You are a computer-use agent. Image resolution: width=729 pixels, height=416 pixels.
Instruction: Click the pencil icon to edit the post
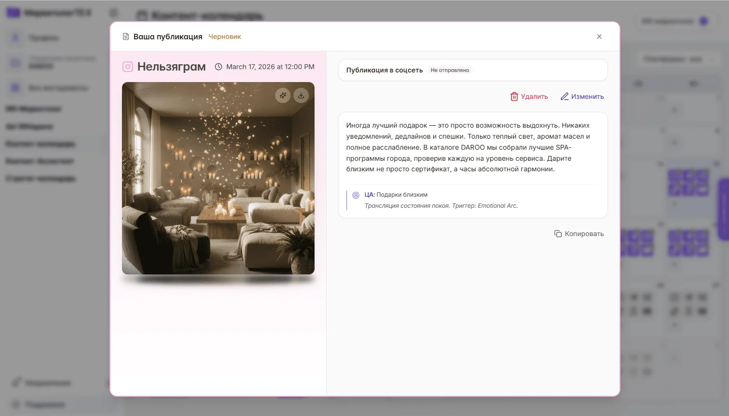point(565,96)
